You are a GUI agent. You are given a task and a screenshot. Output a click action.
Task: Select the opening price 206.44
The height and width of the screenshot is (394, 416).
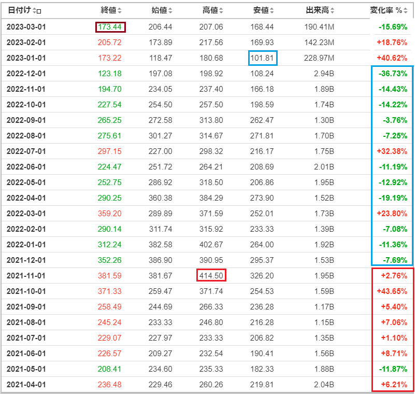[160, 27]
